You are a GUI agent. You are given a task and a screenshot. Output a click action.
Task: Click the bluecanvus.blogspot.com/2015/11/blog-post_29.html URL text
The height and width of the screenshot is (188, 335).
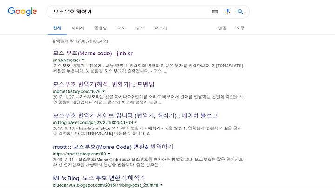click(x=106, y=185)
